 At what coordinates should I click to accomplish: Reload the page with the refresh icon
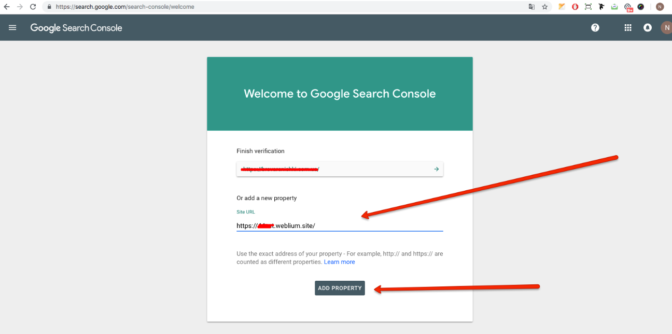(x=33, y=7)
